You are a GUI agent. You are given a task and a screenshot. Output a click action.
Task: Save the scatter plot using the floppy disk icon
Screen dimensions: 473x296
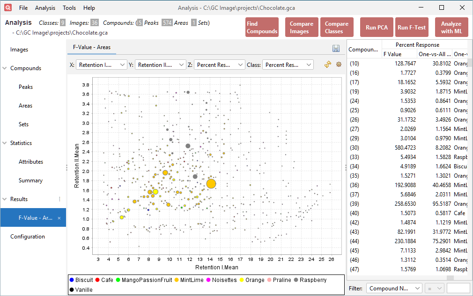(x=336, y=48)
